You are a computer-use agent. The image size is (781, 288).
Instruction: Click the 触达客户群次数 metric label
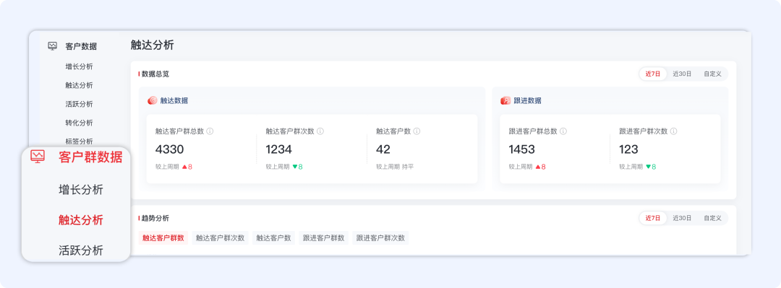click(290, 131)
